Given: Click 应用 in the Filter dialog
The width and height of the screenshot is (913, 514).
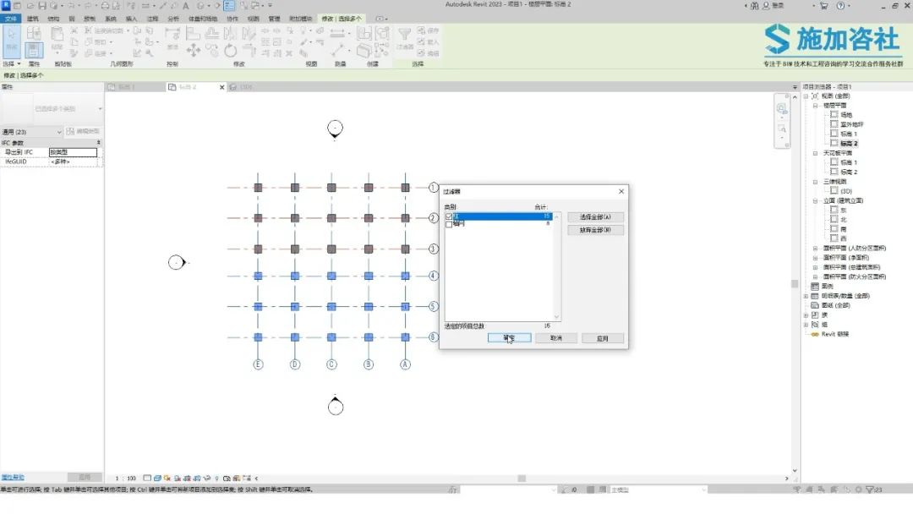Looking at the screenshot, I should click(603, 338).
